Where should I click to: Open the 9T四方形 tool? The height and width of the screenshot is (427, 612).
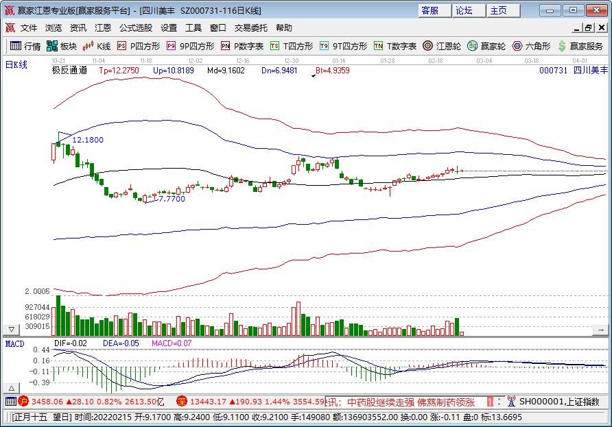344,46
